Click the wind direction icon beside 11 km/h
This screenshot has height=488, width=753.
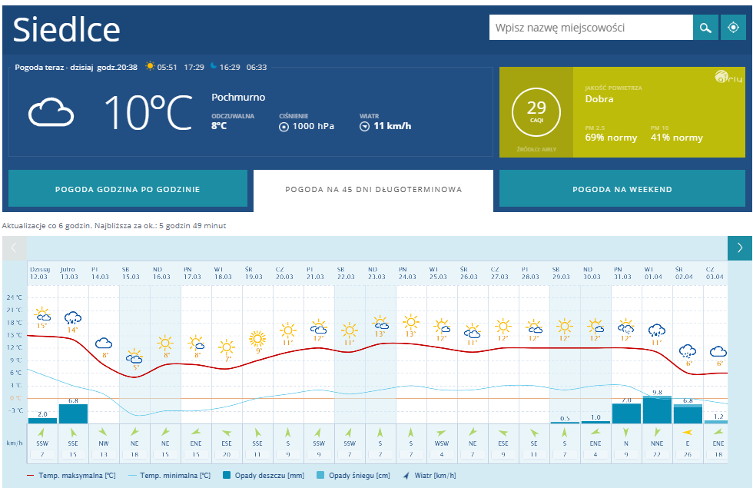tap(364, 127)
